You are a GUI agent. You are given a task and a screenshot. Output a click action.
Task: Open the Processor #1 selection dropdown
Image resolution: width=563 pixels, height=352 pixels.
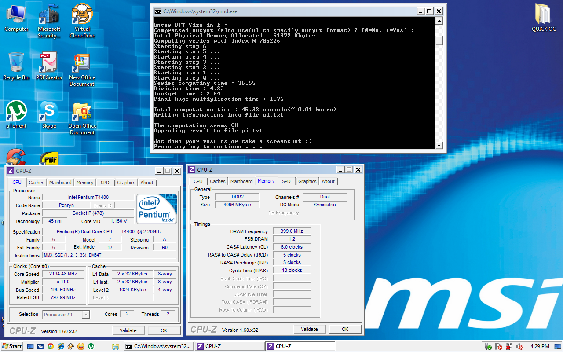66,314
